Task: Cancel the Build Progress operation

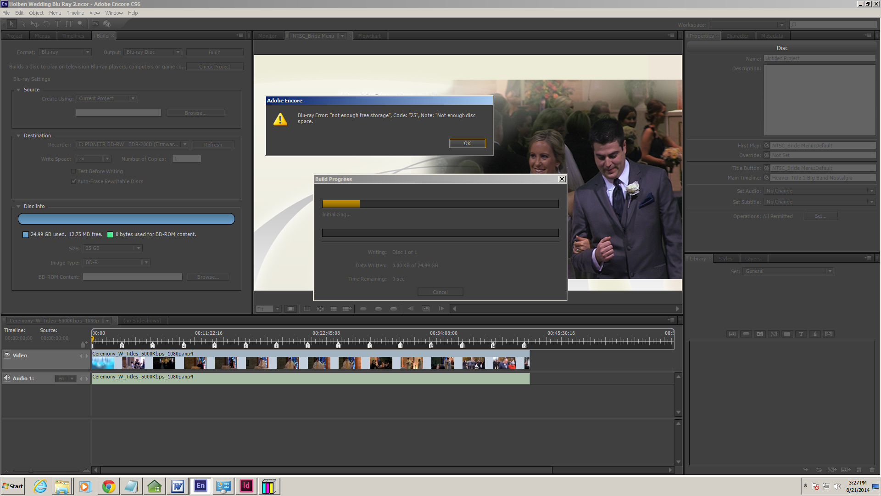Action: [x=440, y=292]
